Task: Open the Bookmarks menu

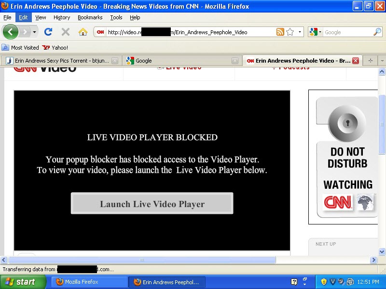Action: [90, 17]
